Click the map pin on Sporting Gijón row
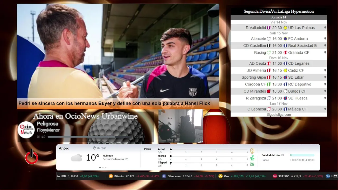Viewport: 338px width, 190px height. click(x=325, y=77)
